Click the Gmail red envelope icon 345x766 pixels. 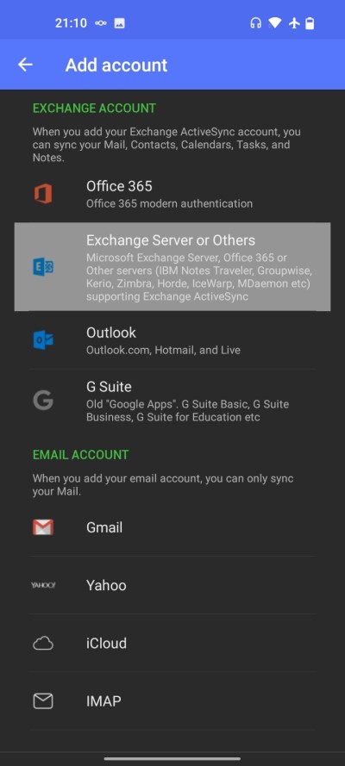pyautogui.click(x=43, y=527)
